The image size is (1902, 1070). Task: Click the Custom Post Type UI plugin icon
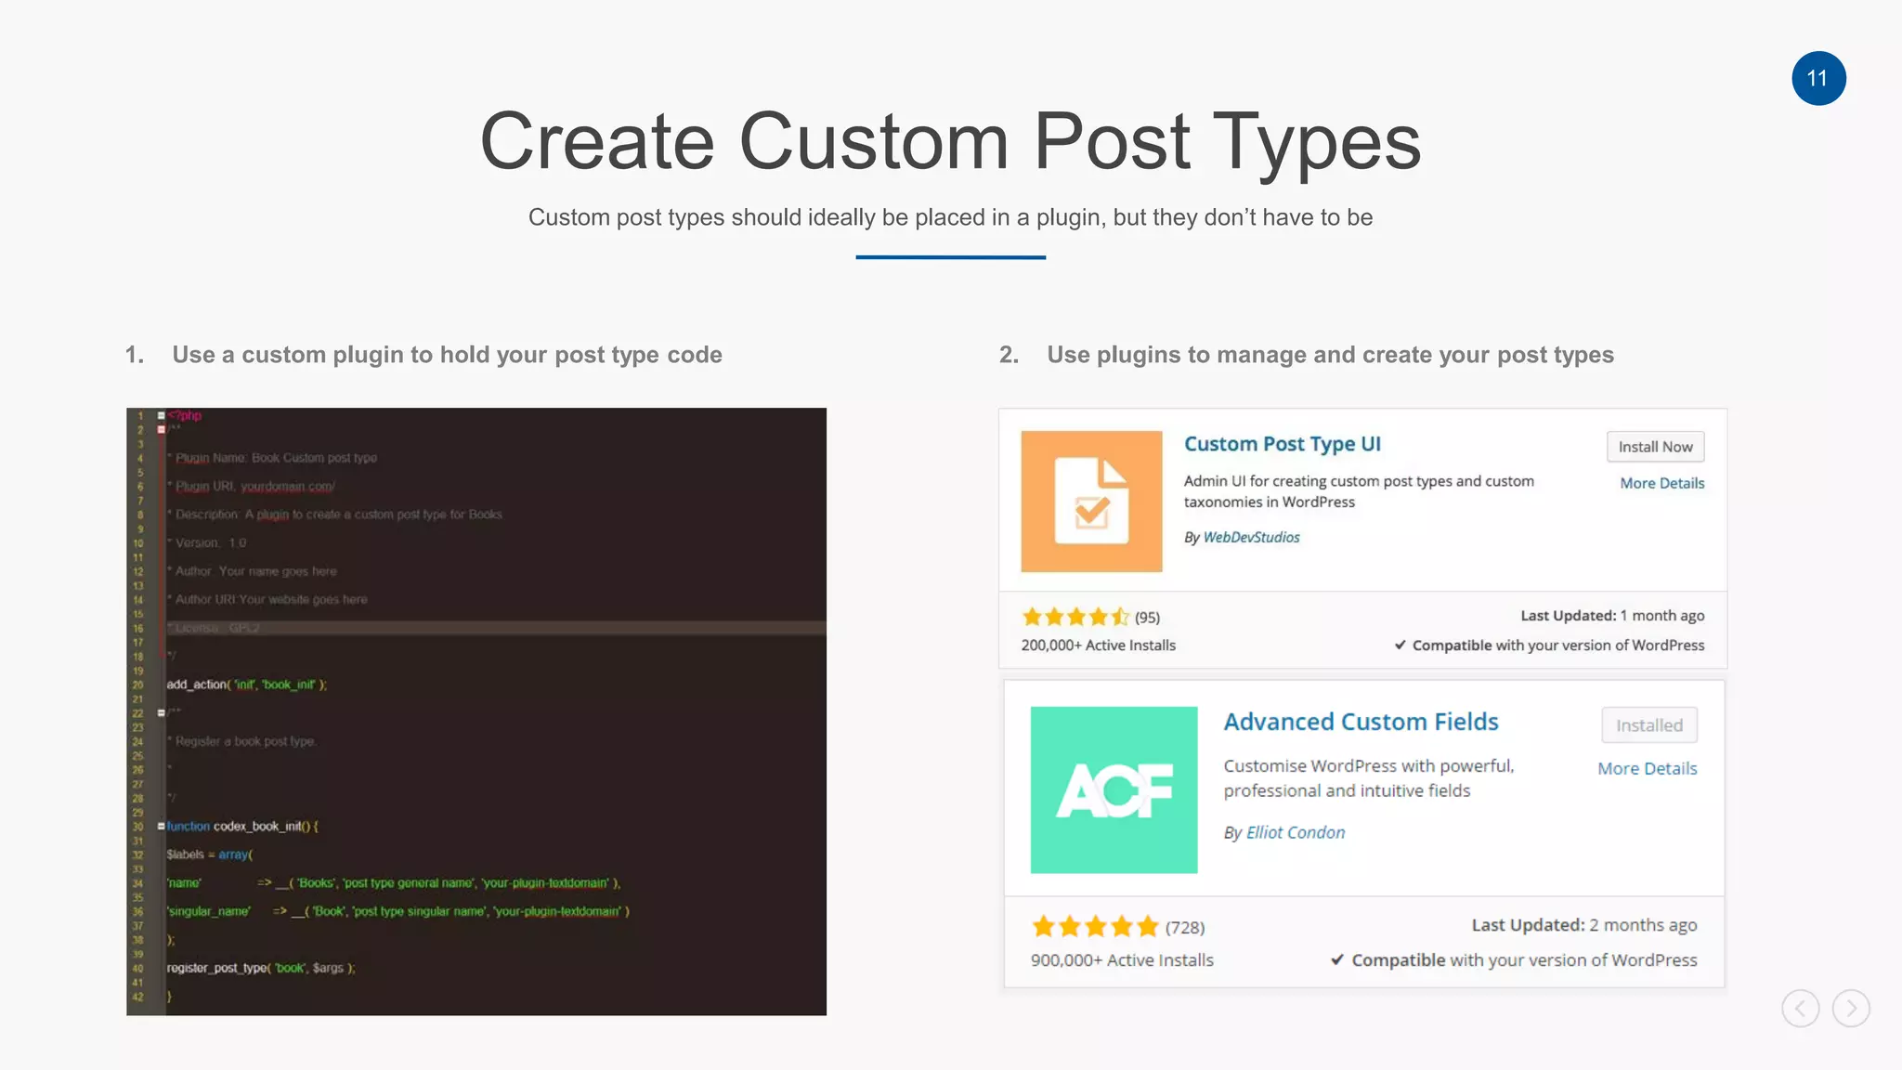coord(1091,502)
